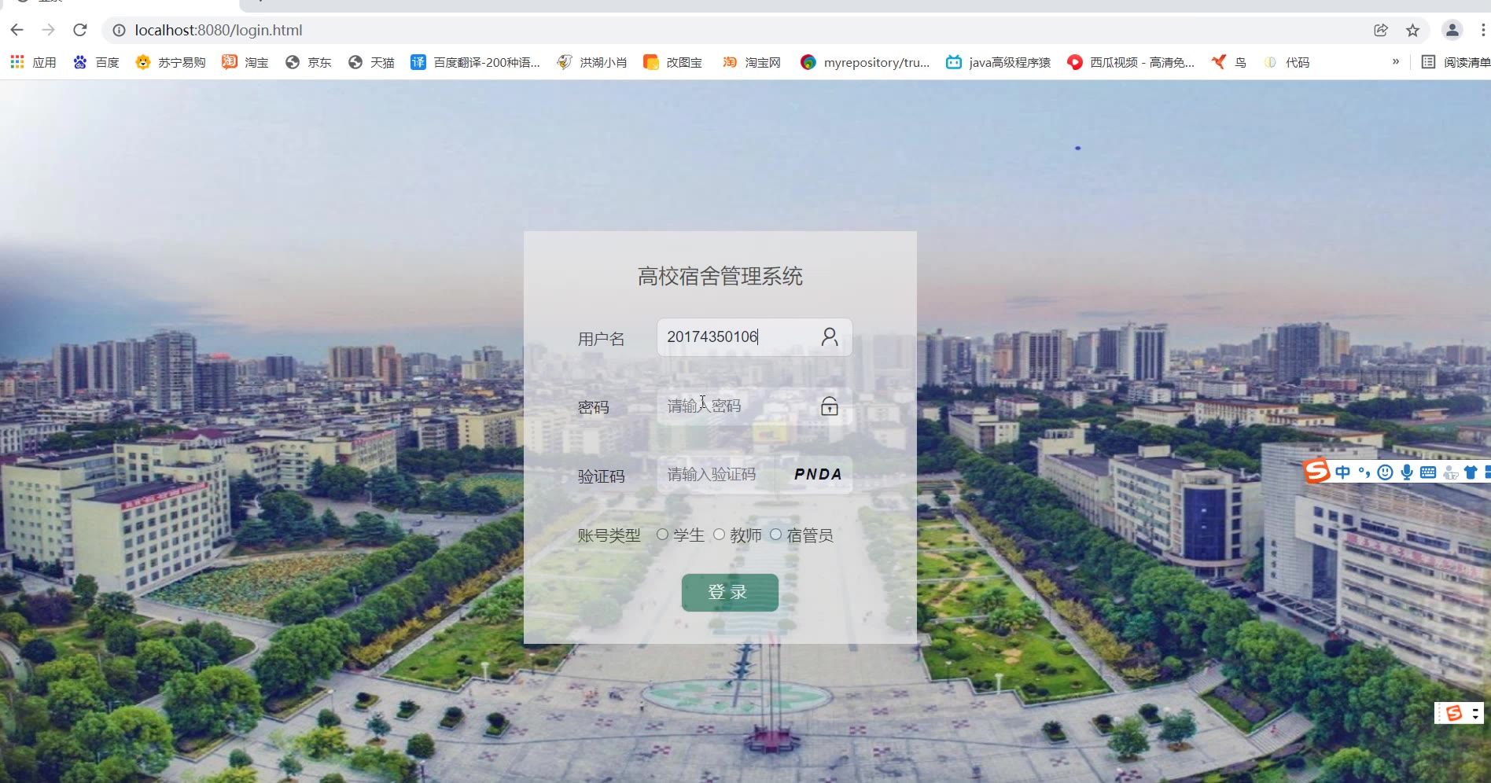The image size is (1491, 783).
Task: Focus the 验证码 captcha input
Action: click(716, 475)
